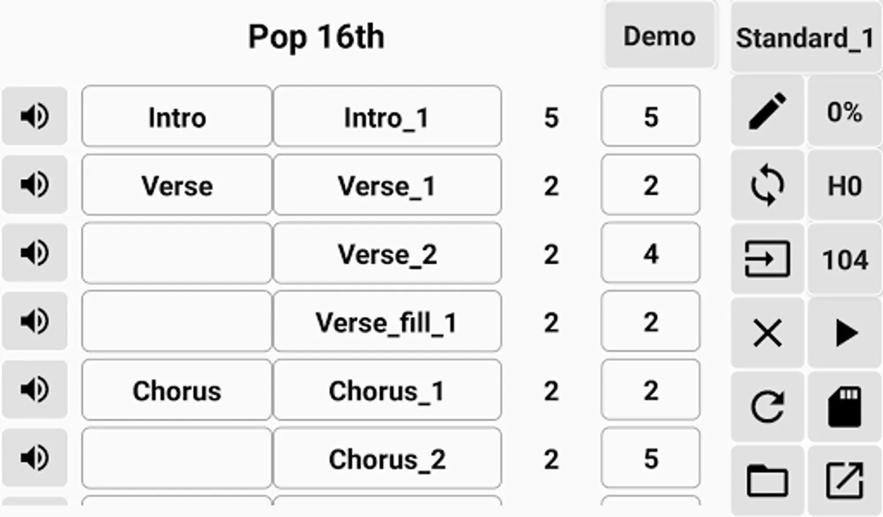Viewport: 883px width, 517px height.
Task: Click the 104 tempo value
Action: coord(844,259)
